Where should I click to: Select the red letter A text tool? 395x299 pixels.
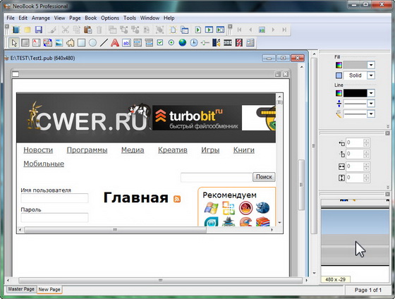[x=115, y=43]
